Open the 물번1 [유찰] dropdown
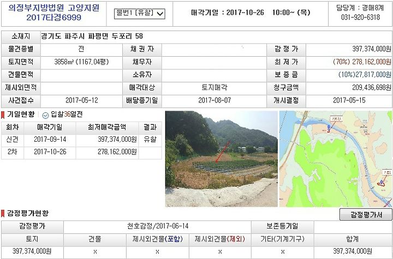 coord(140,14)
